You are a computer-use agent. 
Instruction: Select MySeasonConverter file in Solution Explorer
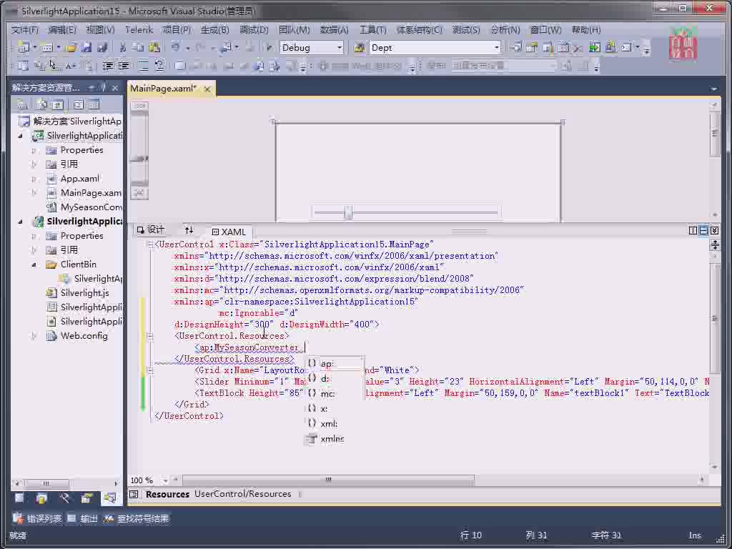[x=84, y=207]
